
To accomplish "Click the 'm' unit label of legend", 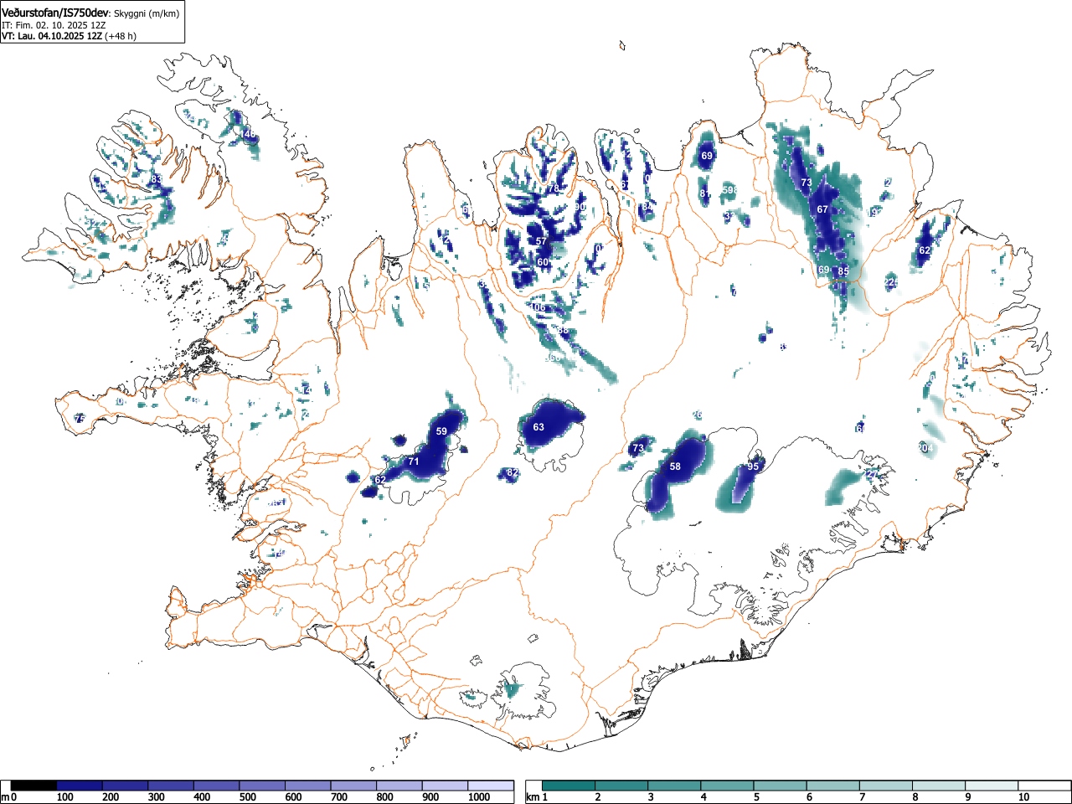I will 5,797.
